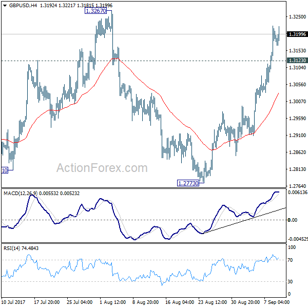Click the 1.31040 price axis value
Viewport: 308px width, 308px height.
[x=297, y=68]
